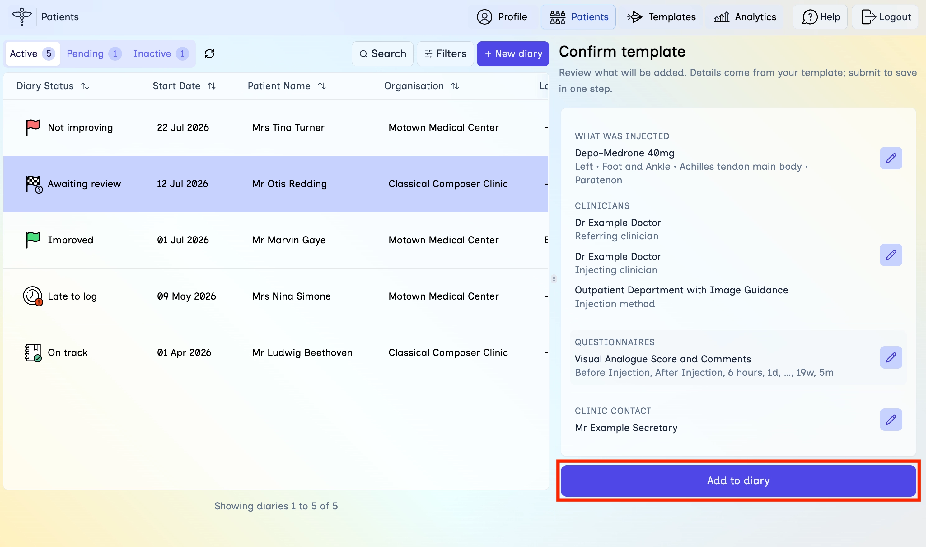The image size is (926, 547).
Task: Click Mr Example Secretary contact
Action: 626,428
